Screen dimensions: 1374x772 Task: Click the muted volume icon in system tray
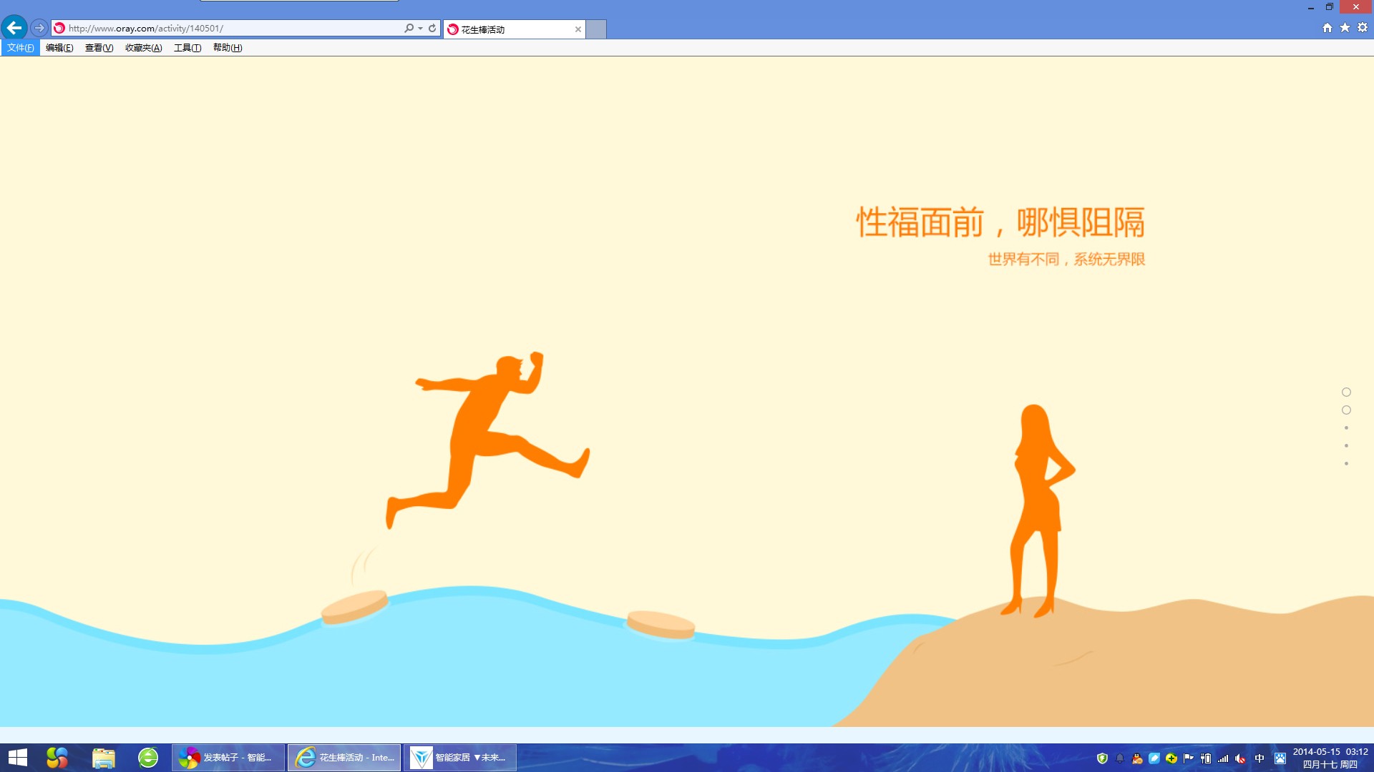(x=1240, y=758)
